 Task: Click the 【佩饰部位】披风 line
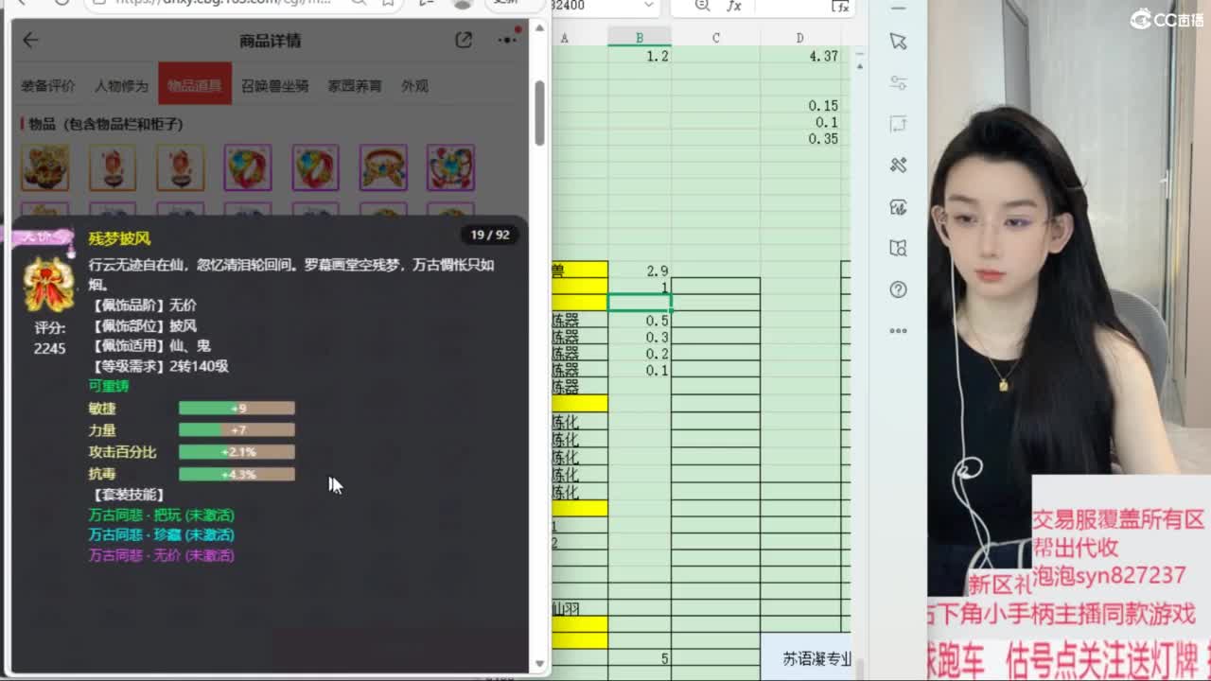coord(143,326)
